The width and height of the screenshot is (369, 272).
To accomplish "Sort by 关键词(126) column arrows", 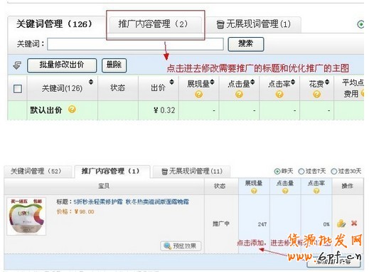I will coord(91,82).
